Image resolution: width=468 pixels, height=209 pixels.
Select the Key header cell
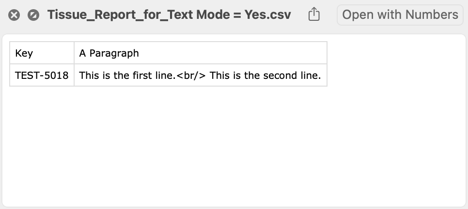click(42, 53)
